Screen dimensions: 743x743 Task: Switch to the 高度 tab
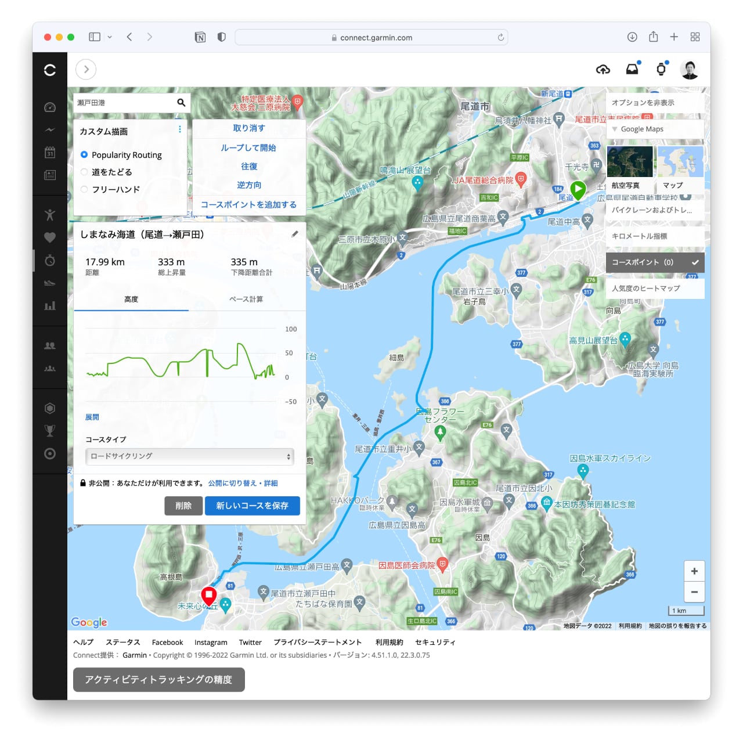[131, 300]
